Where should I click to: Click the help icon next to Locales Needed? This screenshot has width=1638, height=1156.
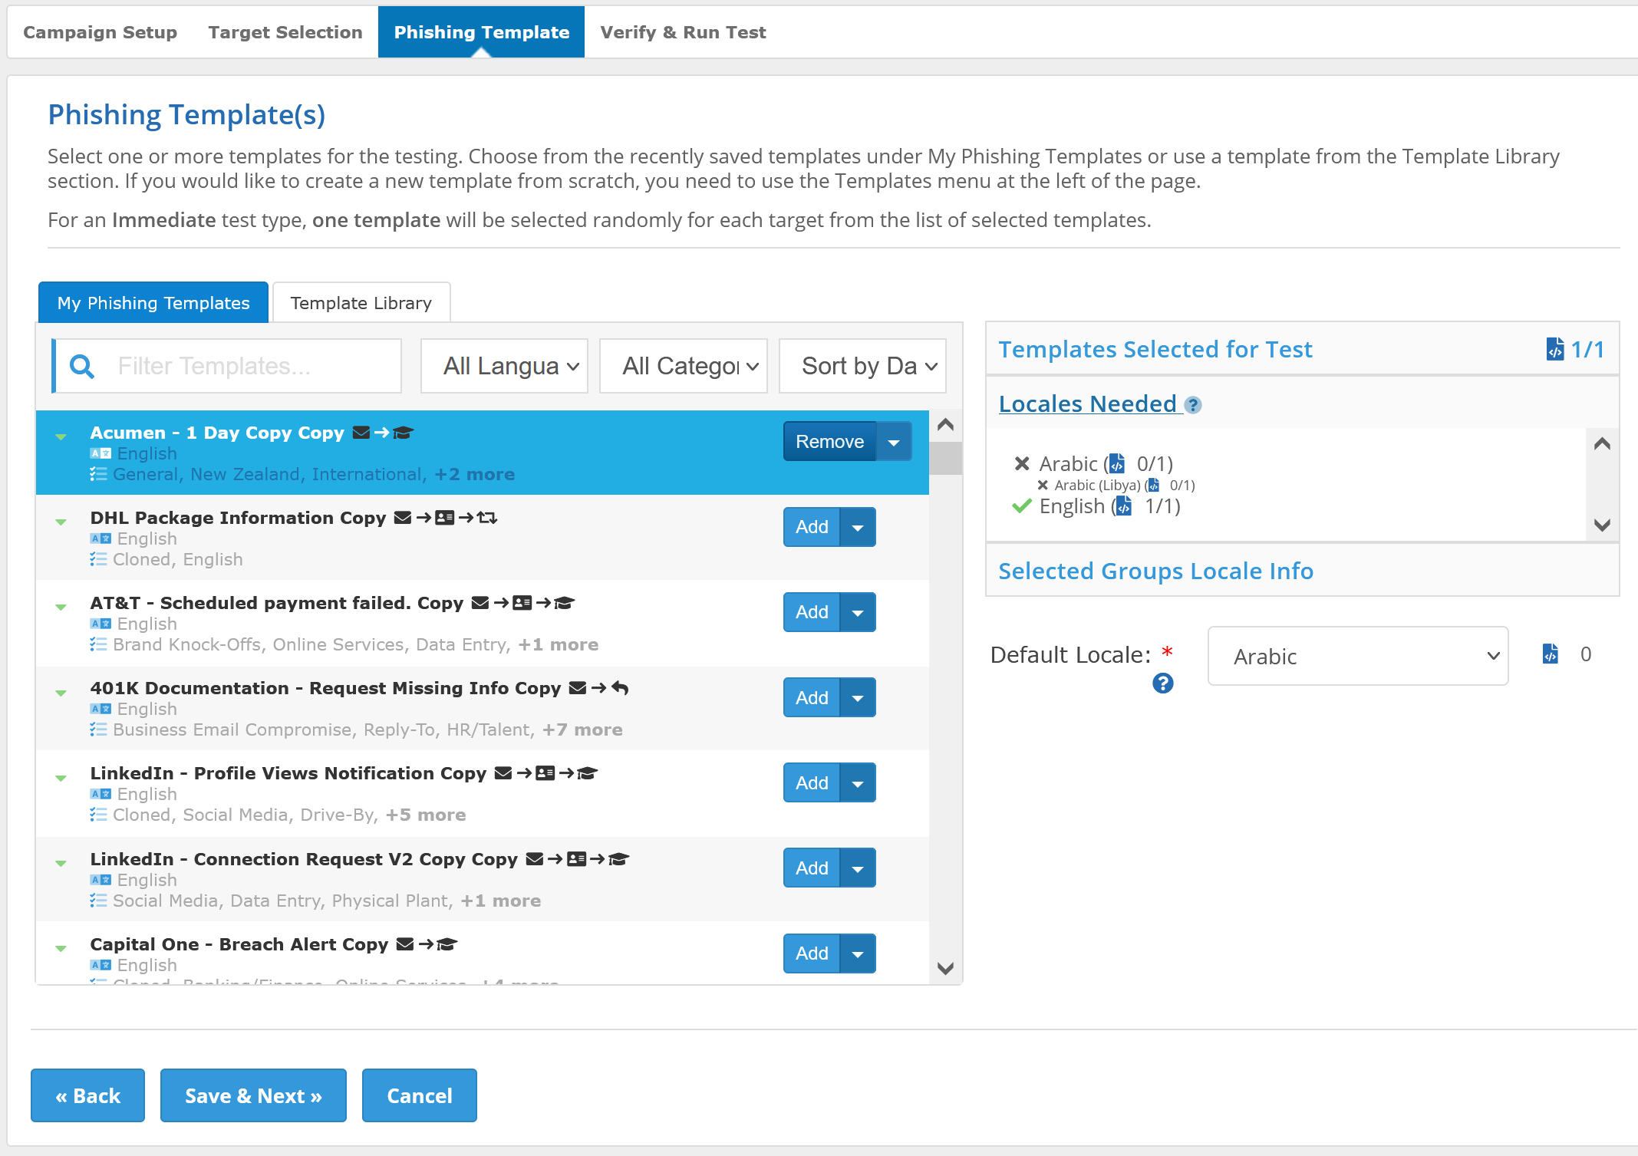(x=1193, y=405)
